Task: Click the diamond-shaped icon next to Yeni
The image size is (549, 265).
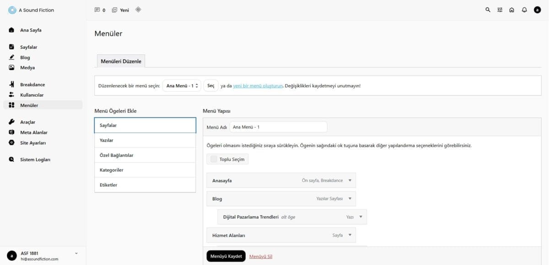Action: tap(138, 10)
